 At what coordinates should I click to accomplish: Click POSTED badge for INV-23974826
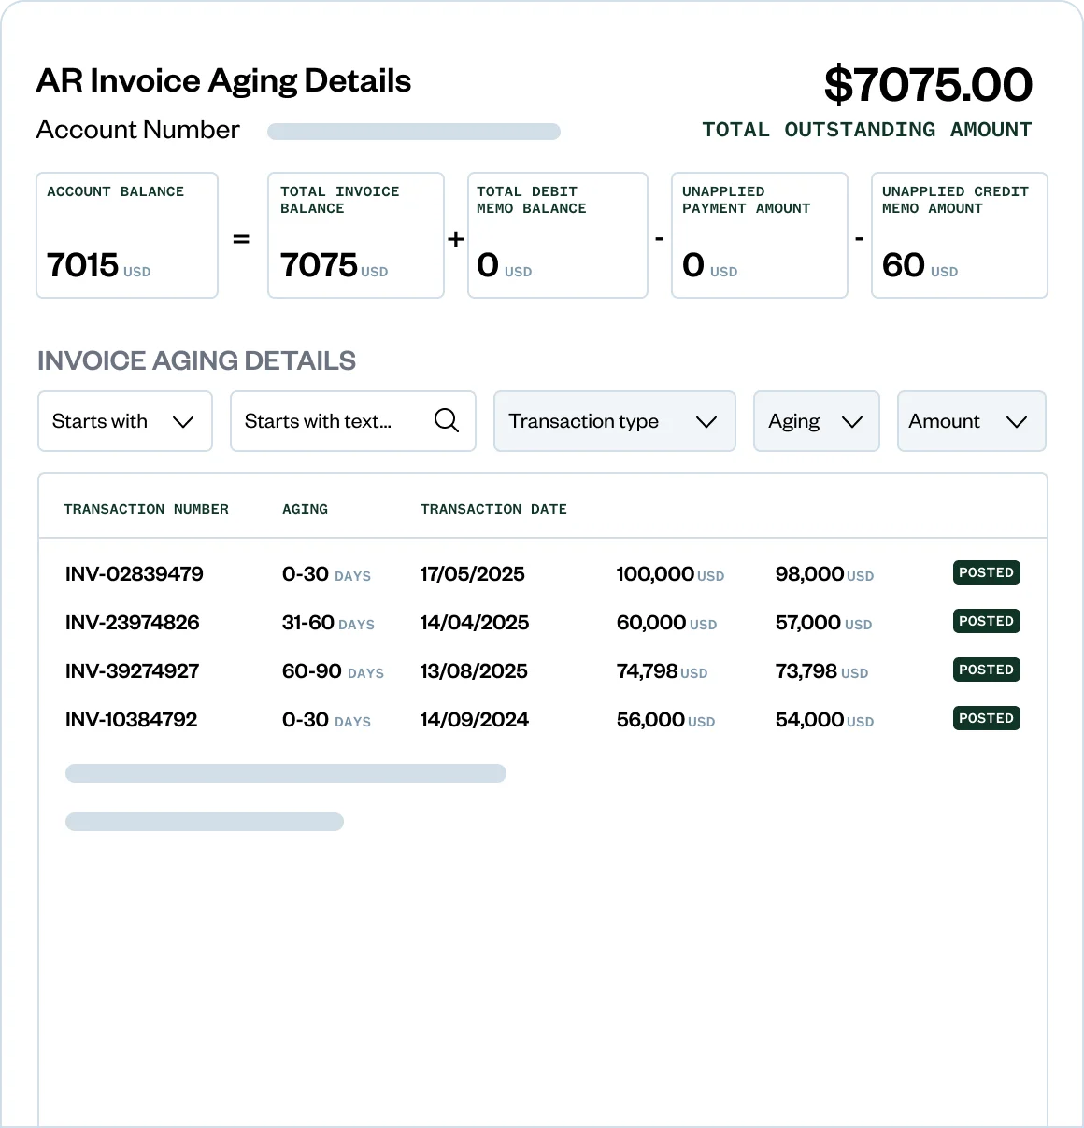coord(986,621)
